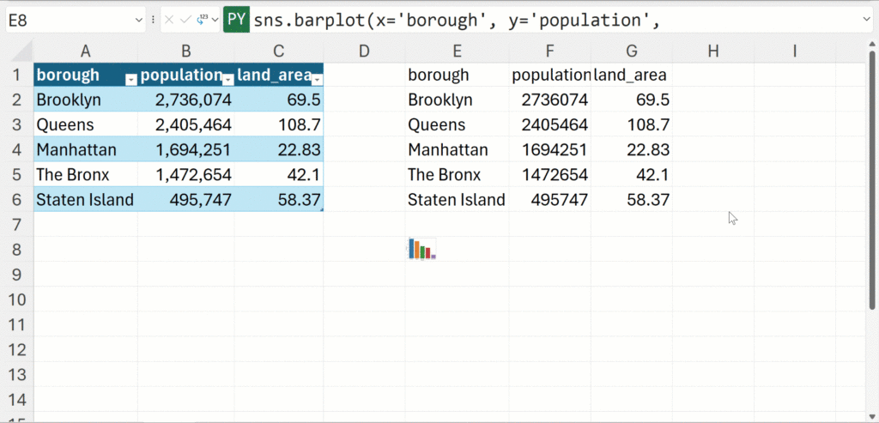Open the Python output type dropdown arrow

[x=215, y=21]
